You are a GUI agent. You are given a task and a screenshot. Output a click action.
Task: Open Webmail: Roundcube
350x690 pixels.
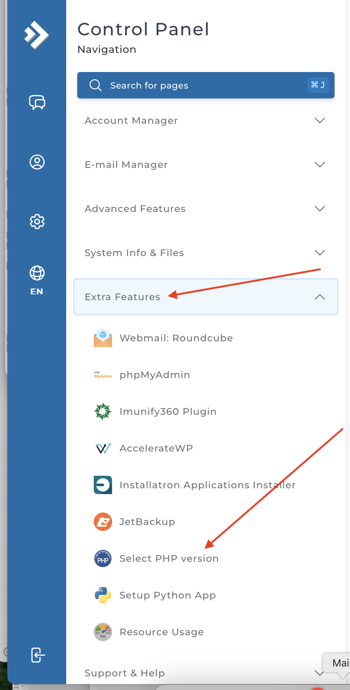click(176, 338)
